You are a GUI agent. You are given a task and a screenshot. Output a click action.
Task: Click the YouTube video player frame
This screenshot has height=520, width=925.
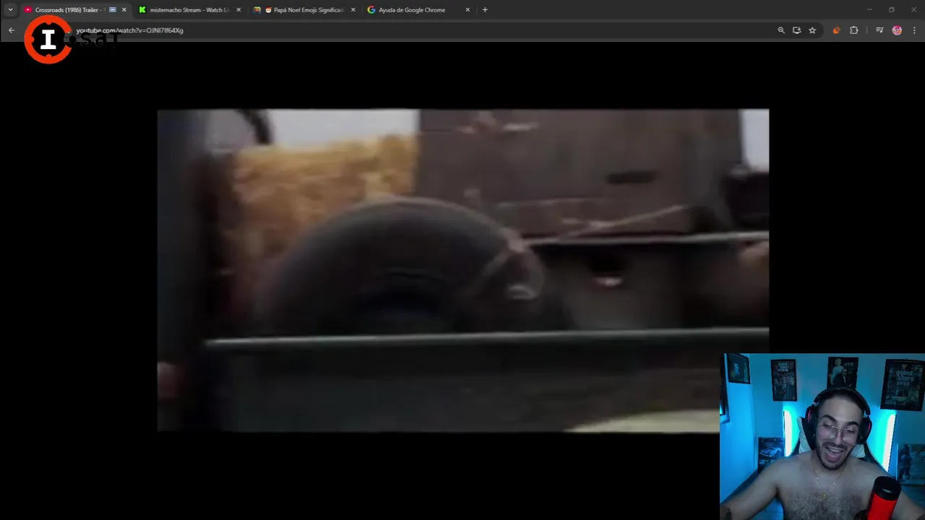[x=462, y=270]
